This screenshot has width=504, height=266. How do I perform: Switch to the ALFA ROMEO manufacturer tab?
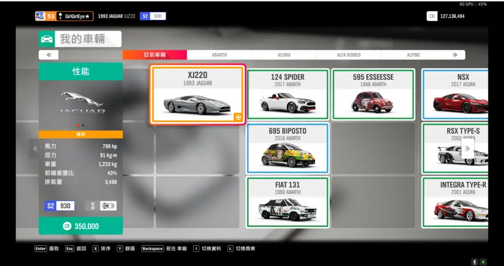[x=348, y=55]
